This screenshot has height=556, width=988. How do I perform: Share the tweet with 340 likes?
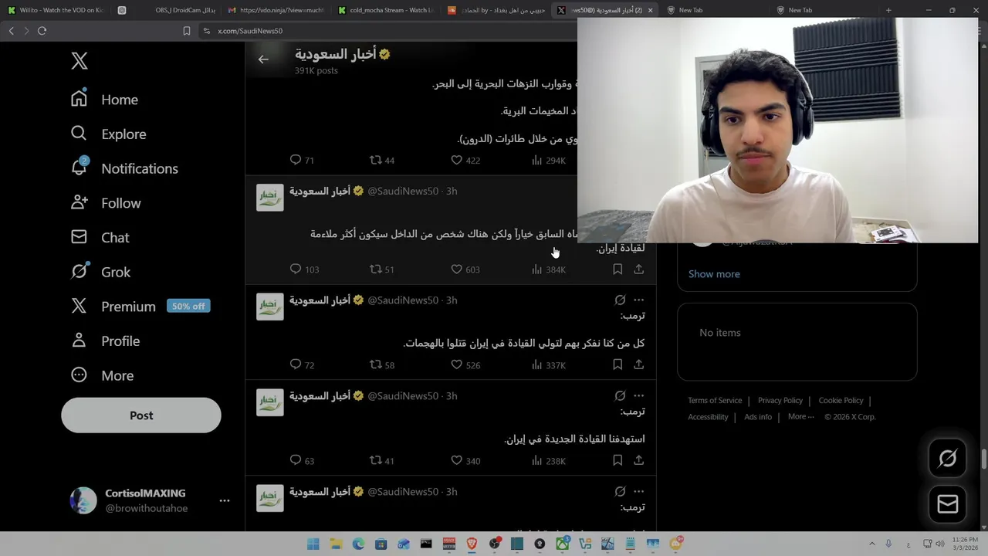639,459
